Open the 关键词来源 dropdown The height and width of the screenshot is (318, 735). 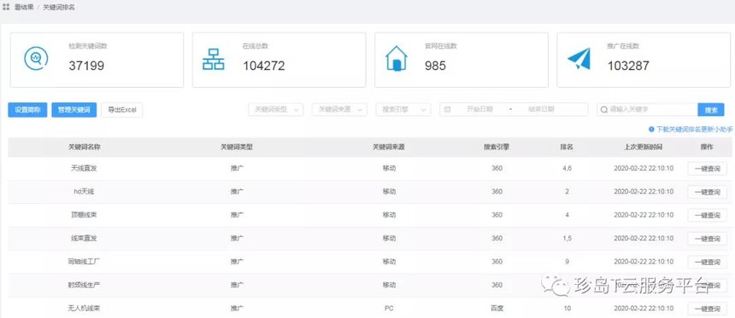(339, 109)
